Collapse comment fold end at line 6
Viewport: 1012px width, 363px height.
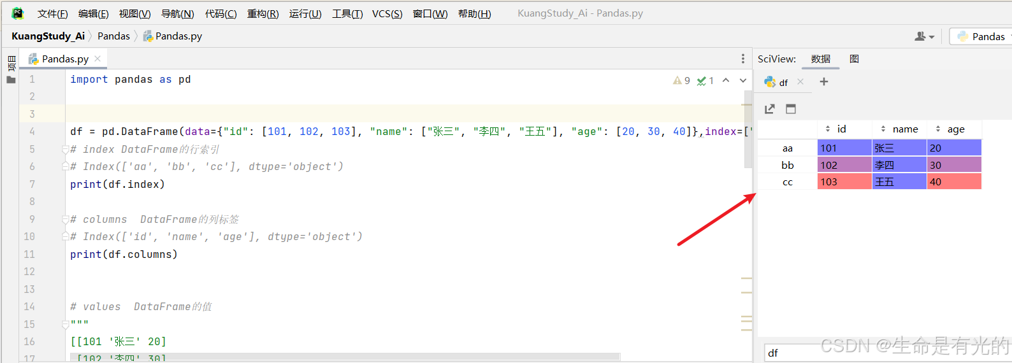[65, 166]
